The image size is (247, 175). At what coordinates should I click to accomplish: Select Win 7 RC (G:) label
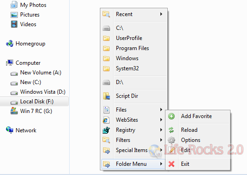pos(36,111)
